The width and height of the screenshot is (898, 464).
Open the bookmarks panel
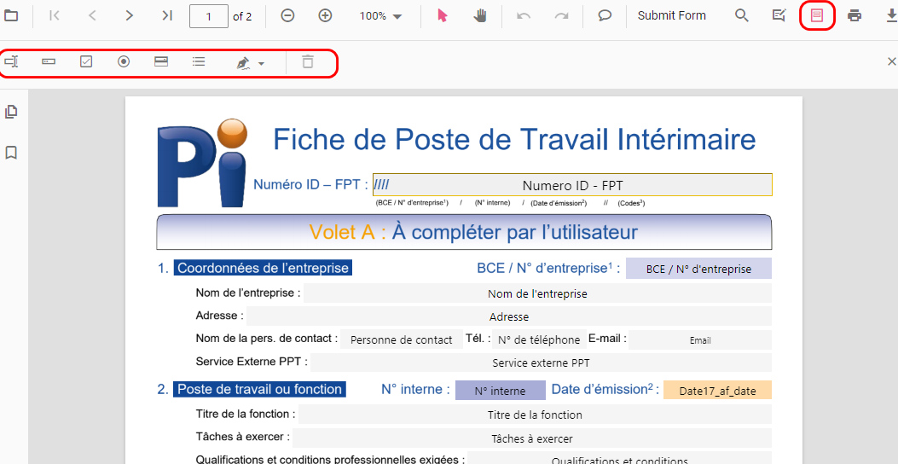pyautogui.click(x=11, y=153)
